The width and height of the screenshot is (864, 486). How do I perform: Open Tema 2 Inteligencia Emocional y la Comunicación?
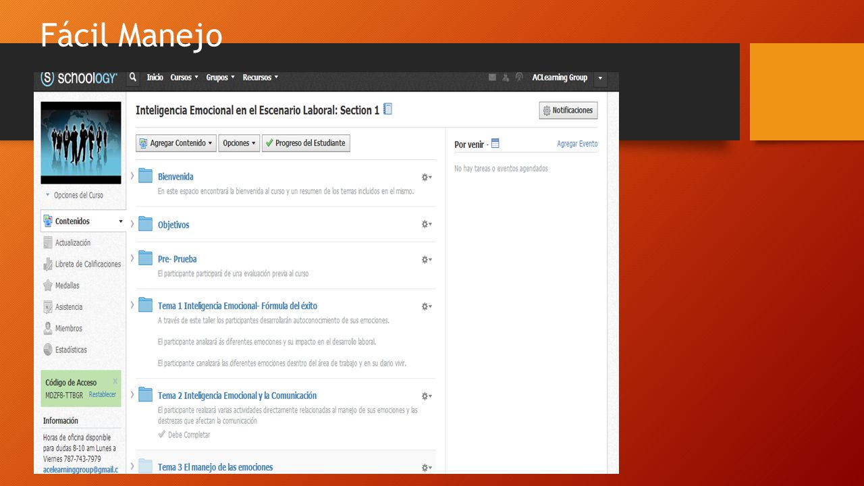click(x=237, y=396)
